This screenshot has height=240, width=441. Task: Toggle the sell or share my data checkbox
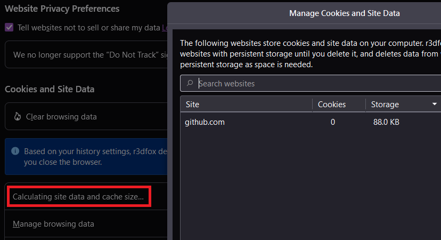(x=9, y=27)
